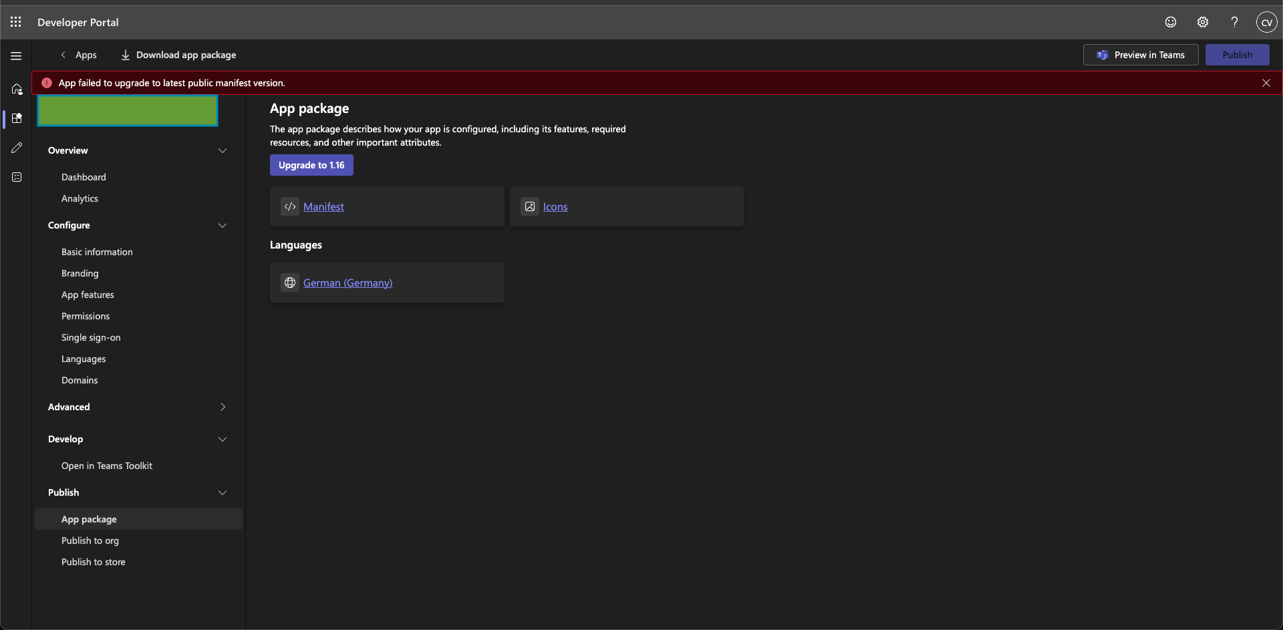Image resolution: width=1283 pixels, height=630 pixels.
Task: Collapse the Configure section chevron
Action: [x=223, y=225]
